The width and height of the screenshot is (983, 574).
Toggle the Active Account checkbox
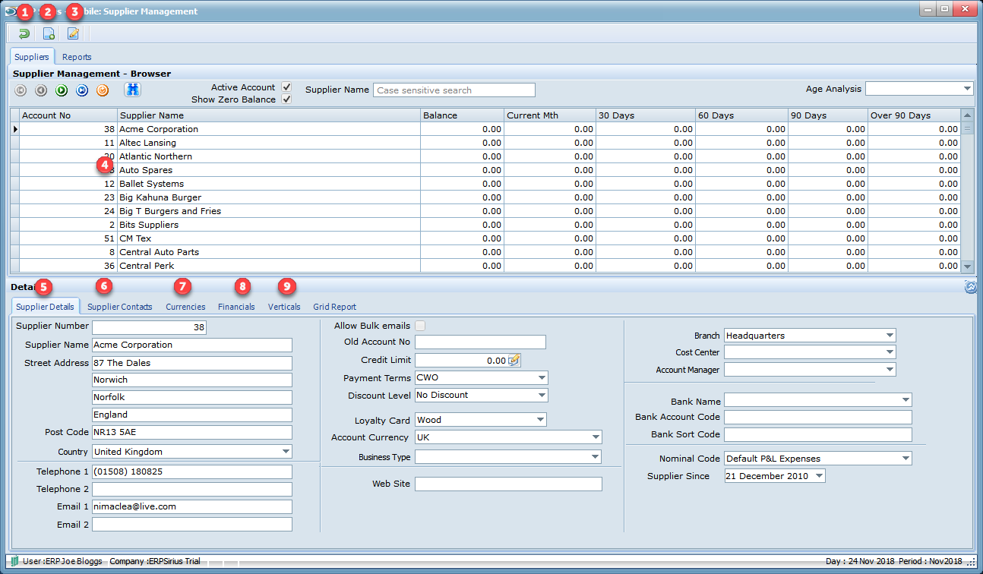286,87
